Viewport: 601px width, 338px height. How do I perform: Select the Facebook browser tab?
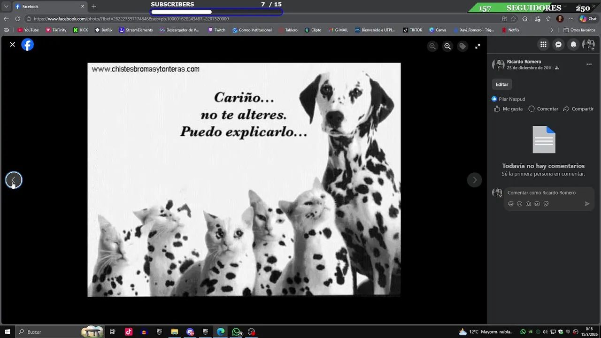[50, 7]
